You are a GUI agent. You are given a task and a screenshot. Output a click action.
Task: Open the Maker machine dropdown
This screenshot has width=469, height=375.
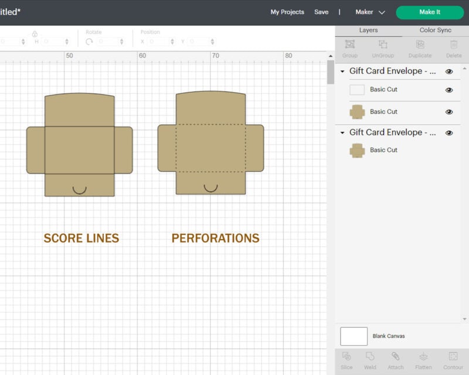point(370,12)
